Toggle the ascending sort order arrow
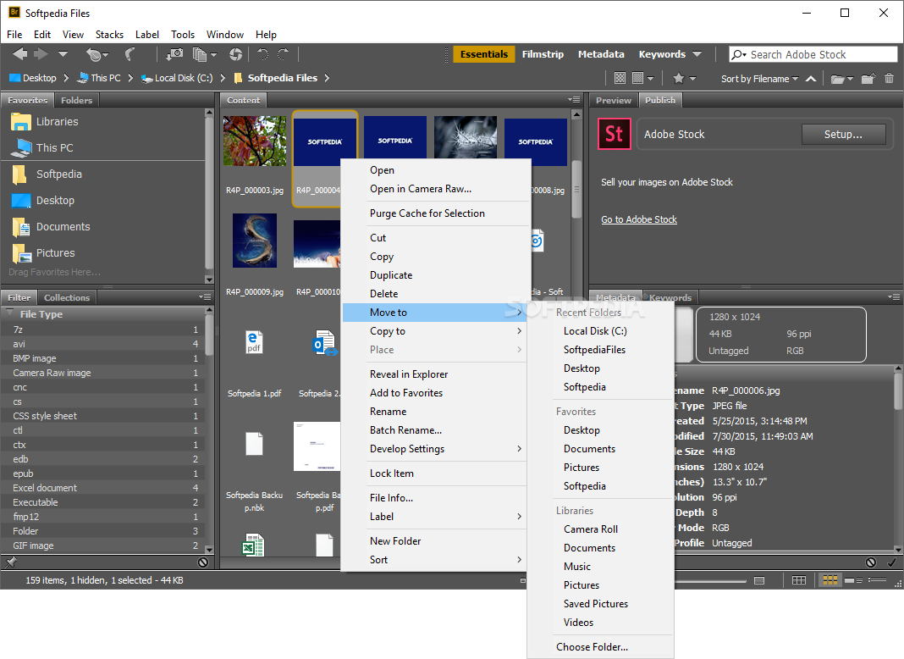 click(x=811, y=79)
